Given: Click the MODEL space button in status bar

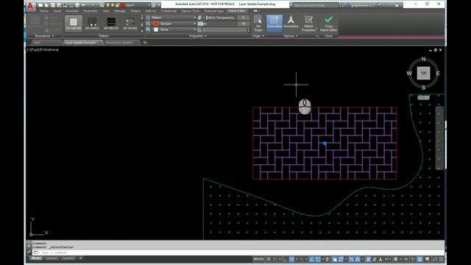Looking at the screenshot, I should (258, 259).
